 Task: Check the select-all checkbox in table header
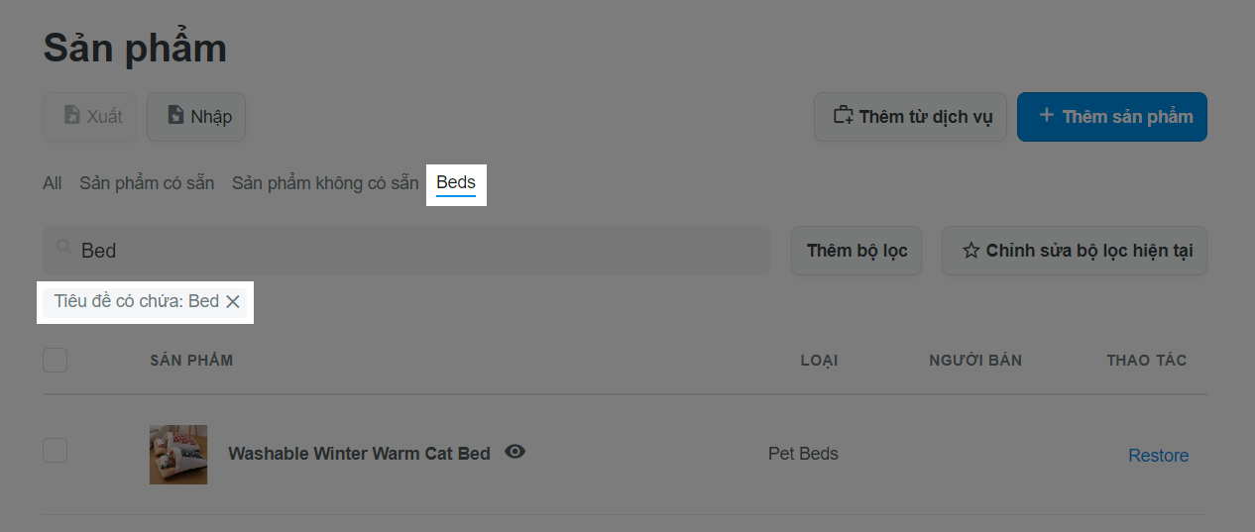click(56, 360)
